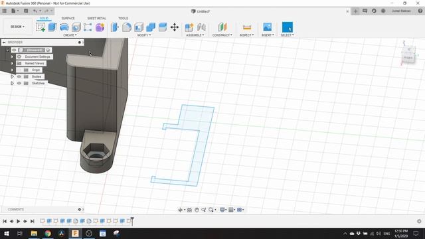Select the Joint tool
Screen dimensions: 425x239
pyautogui.click(x=201, y=27)
